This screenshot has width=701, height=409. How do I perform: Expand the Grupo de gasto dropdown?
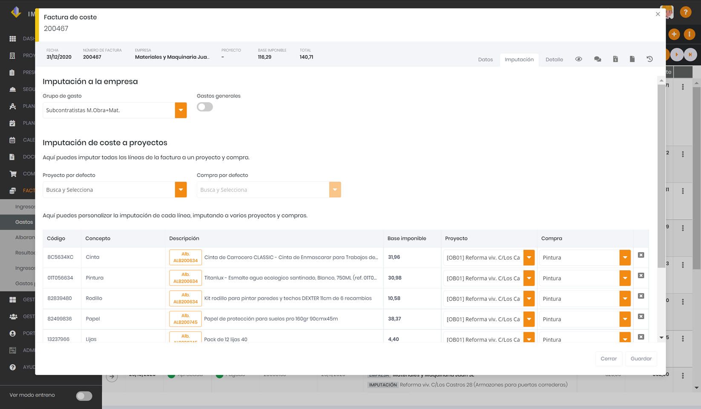pyautogui.click(x=181, y=110)
